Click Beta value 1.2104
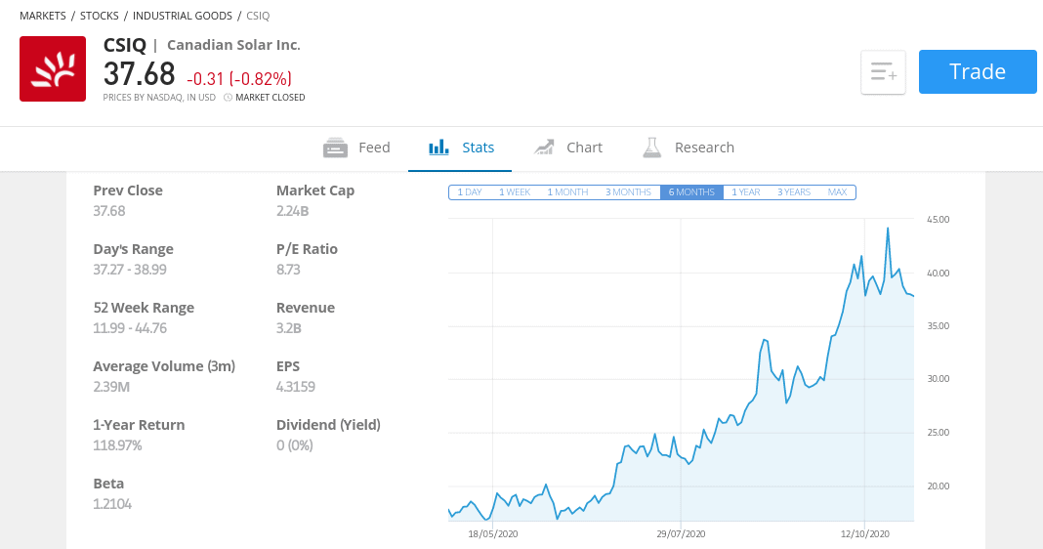This screenshot has width=1043, height=549. point(111,504)
